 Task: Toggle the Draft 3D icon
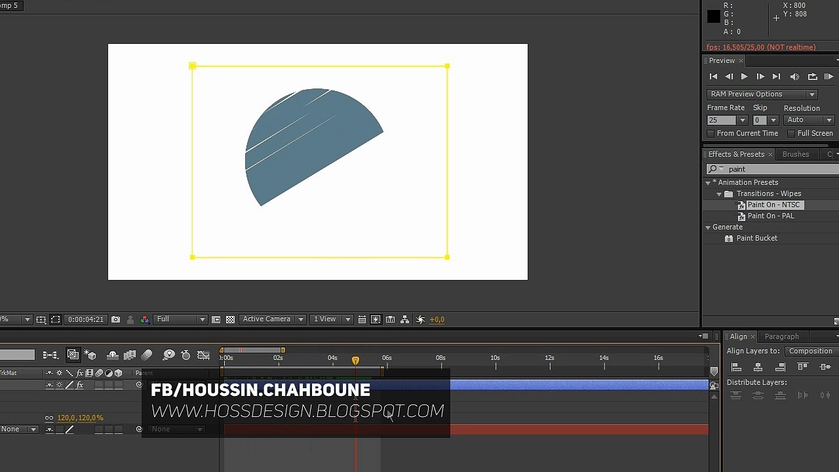(x=91, y=355)
